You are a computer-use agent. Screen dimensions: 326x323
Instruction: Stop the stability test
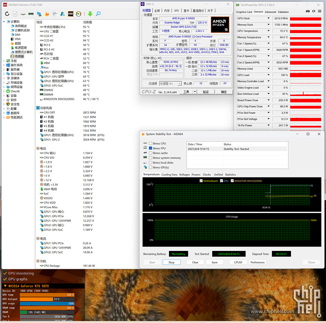(172, 262)
